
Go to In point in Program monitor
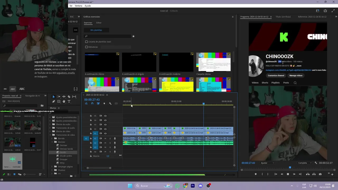(276, 174)
